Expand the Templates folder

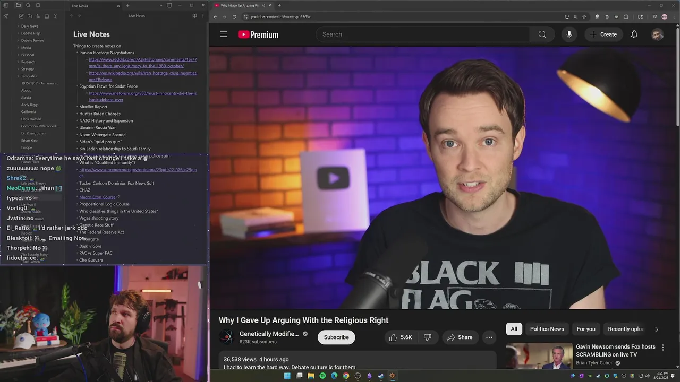pyautogui.click(x=29, y=76)
